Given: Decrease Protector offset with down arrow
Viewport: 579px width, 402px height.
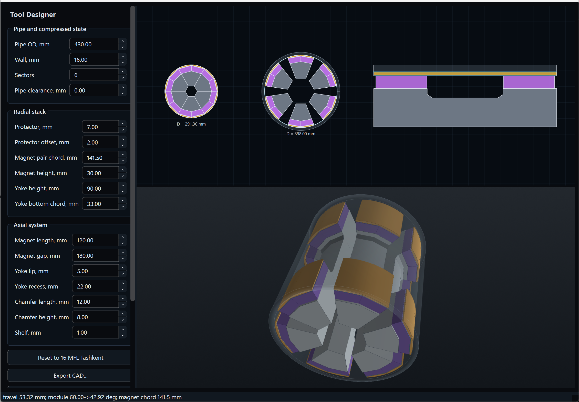Looking at the screenshot, I should pos(123,145).
